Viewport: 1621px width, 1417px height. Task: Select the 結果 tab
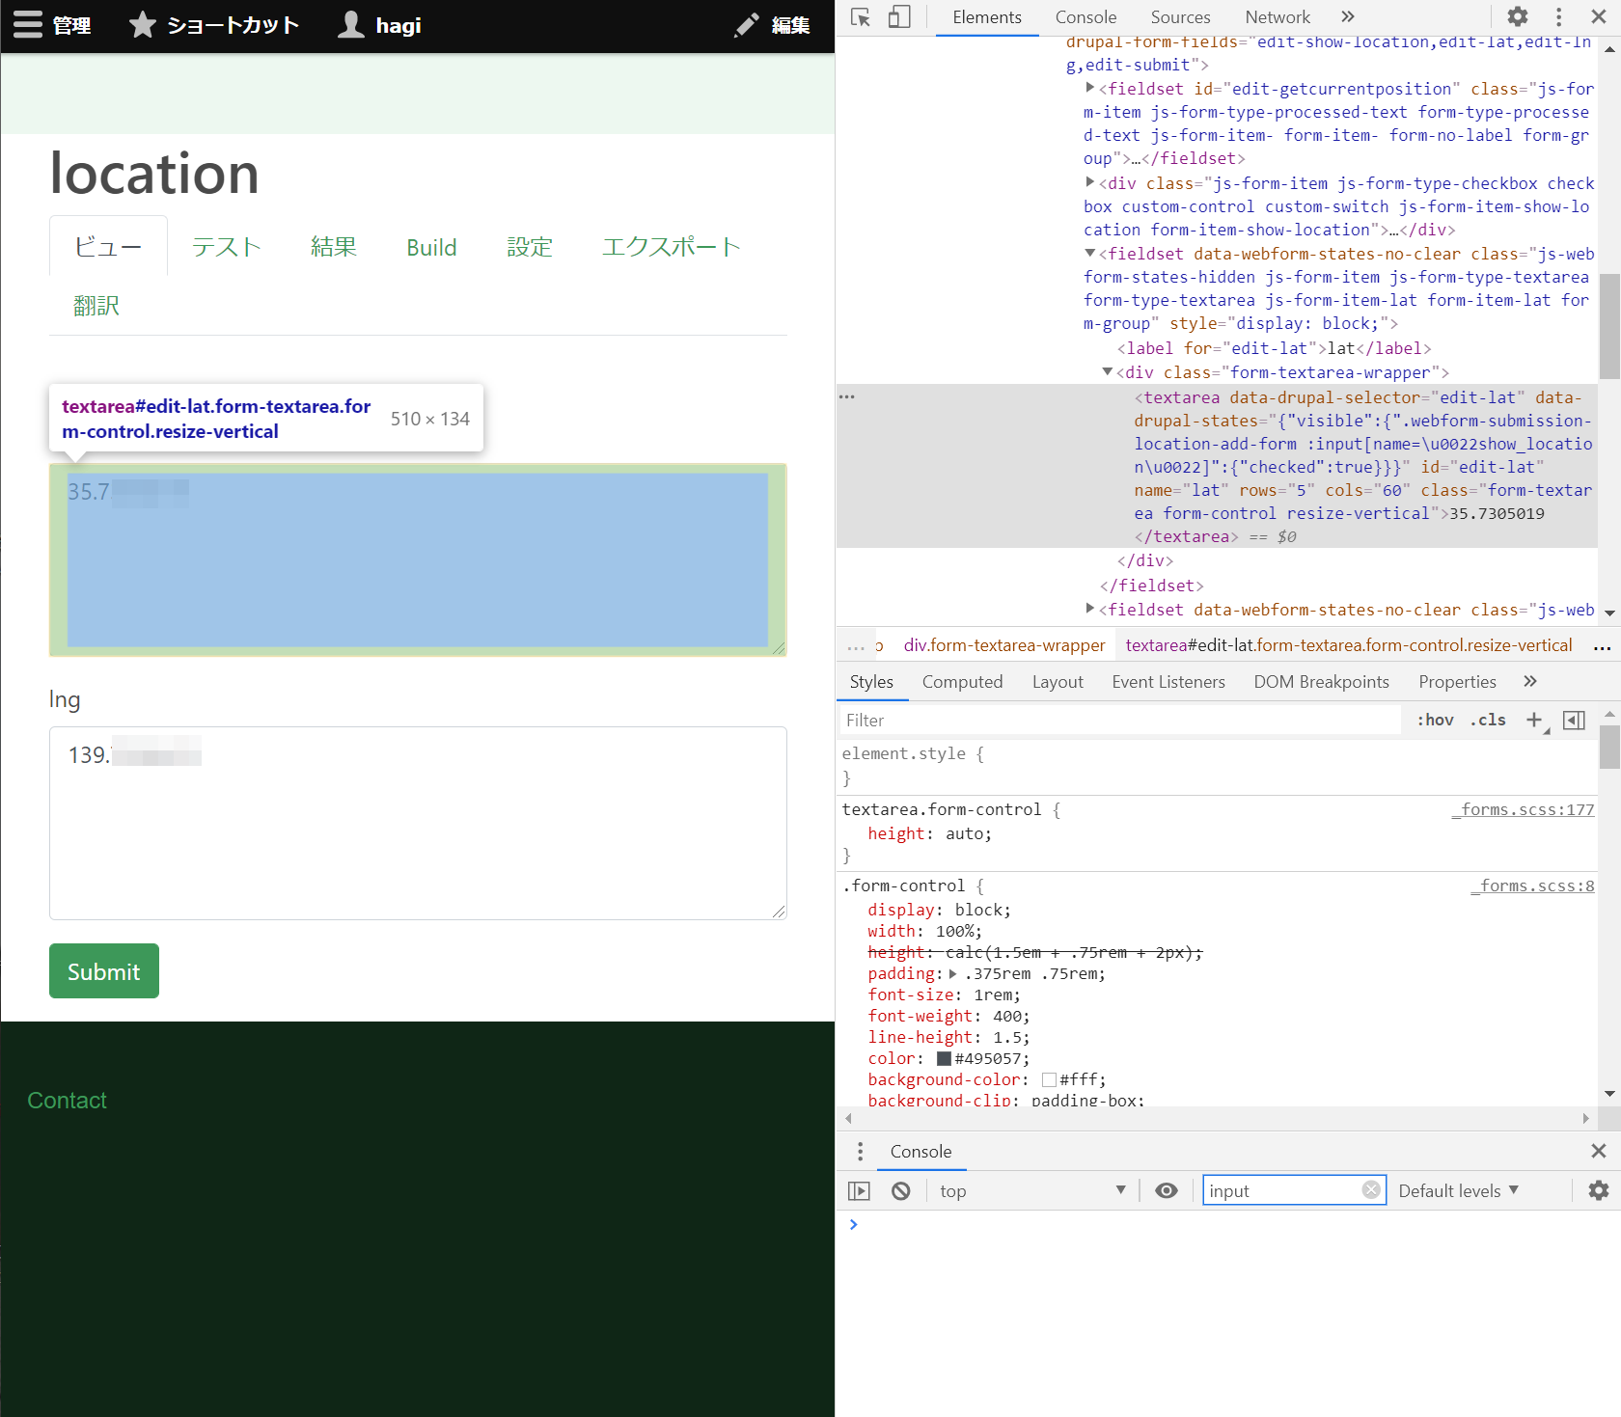(334, 247)
